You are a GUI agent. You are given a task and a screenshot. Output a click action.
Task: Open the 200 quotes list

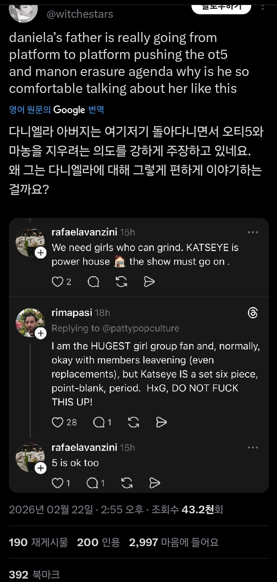click(x=98, y=542)
